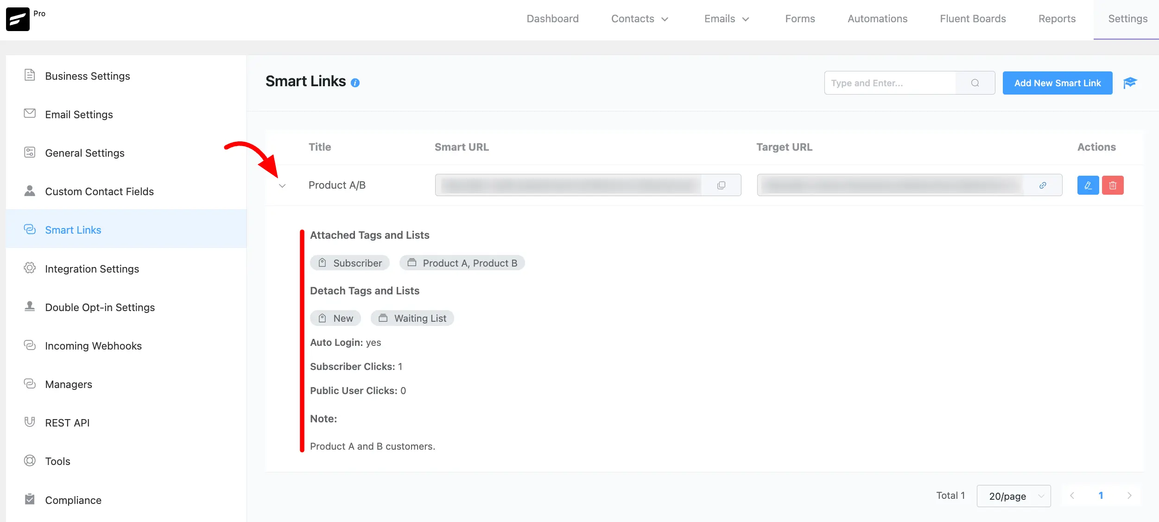The image size is (1159, 522).
Task: Click the Double Opt-in Settings stamp icon
Action: pos(30,306)
